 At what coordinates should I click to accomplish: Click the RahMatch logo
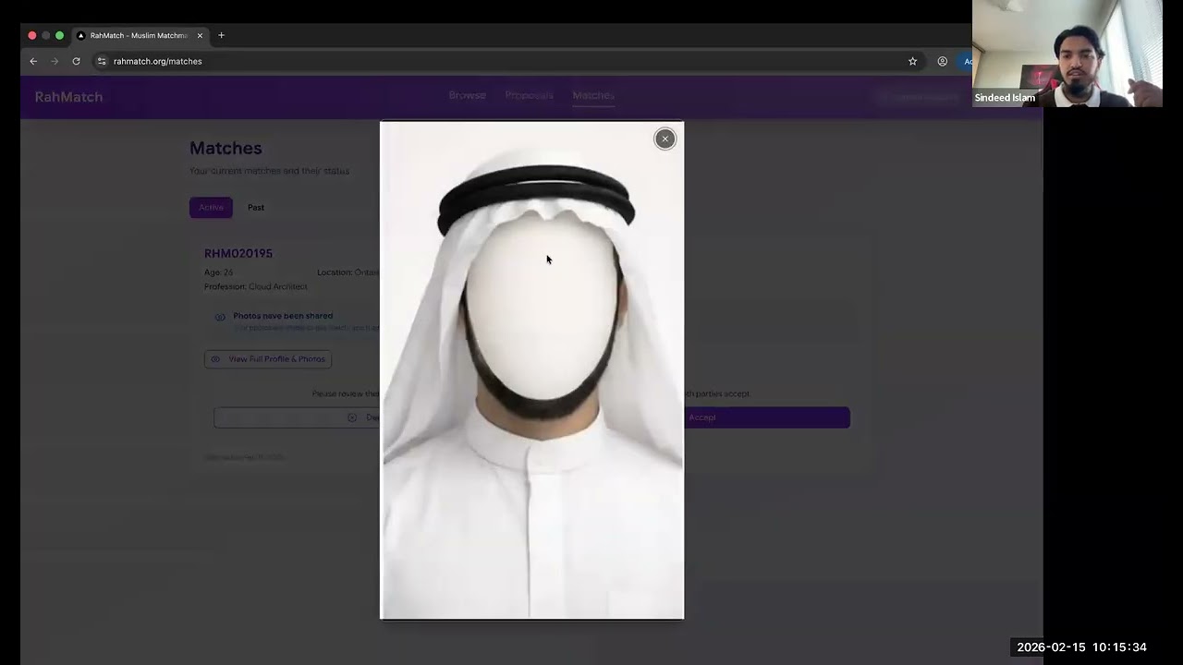pyautogui.click(x=68, y=97)
